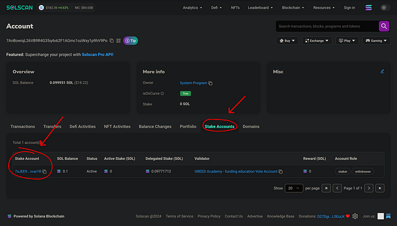397x226 pixels.
Task: Click the Stake Account column header
Action: tap(27, 159)
